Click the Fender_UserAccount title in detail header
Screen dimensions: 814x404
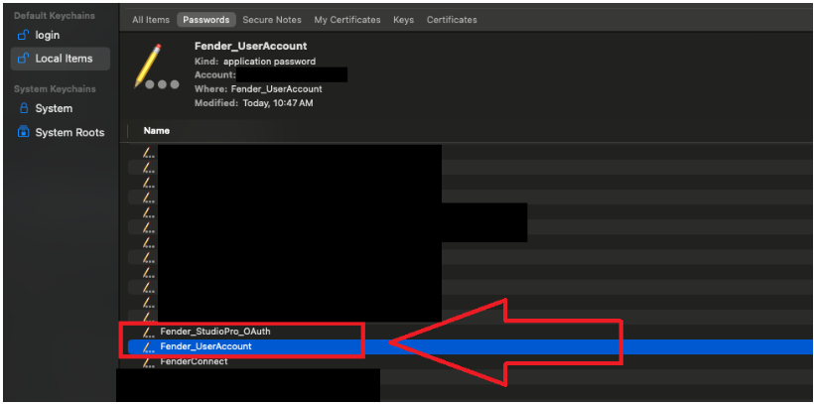[250, 46]
